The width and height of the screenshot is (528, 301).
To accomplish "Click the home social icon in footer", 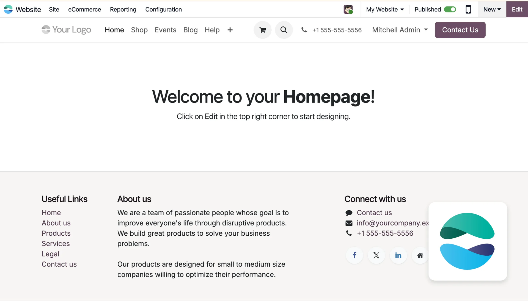I will [x=420, y=255].
